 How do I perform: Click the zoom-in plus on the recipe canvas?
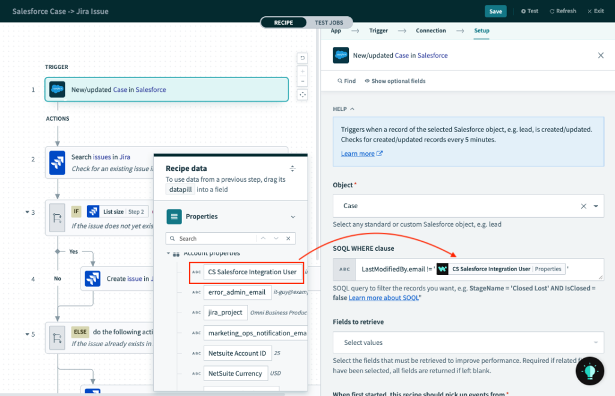(x=302, y=73)
